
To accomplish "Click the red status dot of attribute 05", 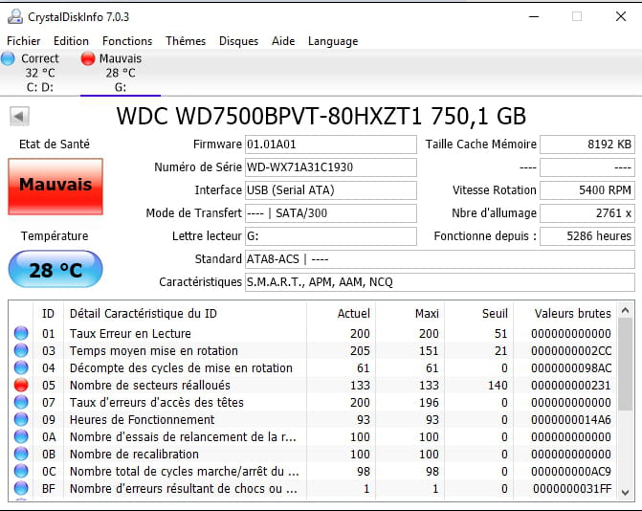I will coord(21,385).
